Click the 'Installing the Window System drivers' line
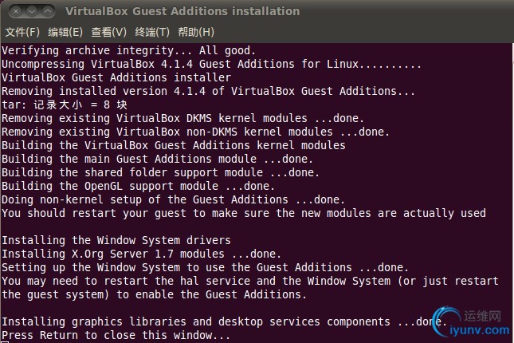 [116, 240]
